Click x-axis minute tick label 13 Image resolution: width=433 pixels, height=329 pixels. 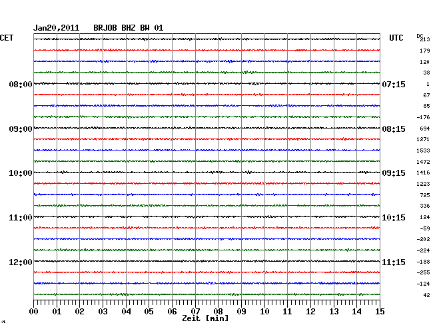(x=334, y=312)
